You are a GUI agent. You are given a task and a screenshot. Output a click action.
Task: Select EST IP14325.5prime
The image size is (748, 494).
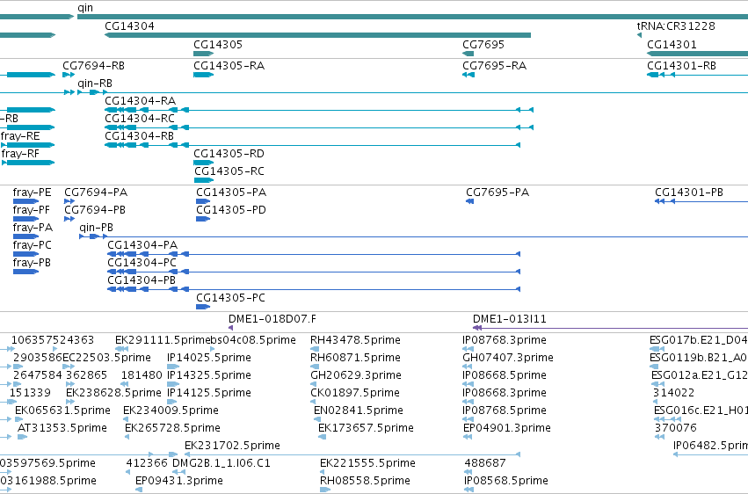click(173, 384)
